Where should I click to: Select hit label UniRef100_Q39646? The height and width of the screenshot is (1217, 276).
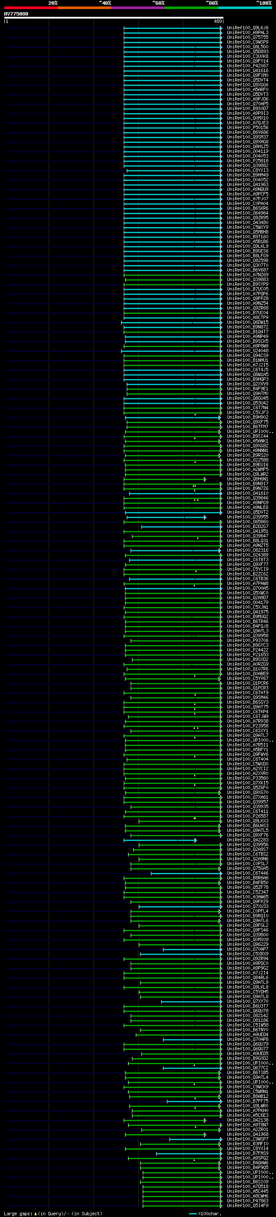pos(247,498)
